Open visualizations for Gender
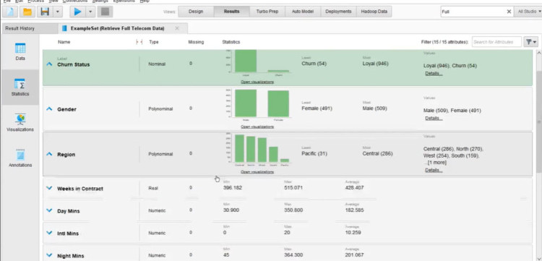 257,127
